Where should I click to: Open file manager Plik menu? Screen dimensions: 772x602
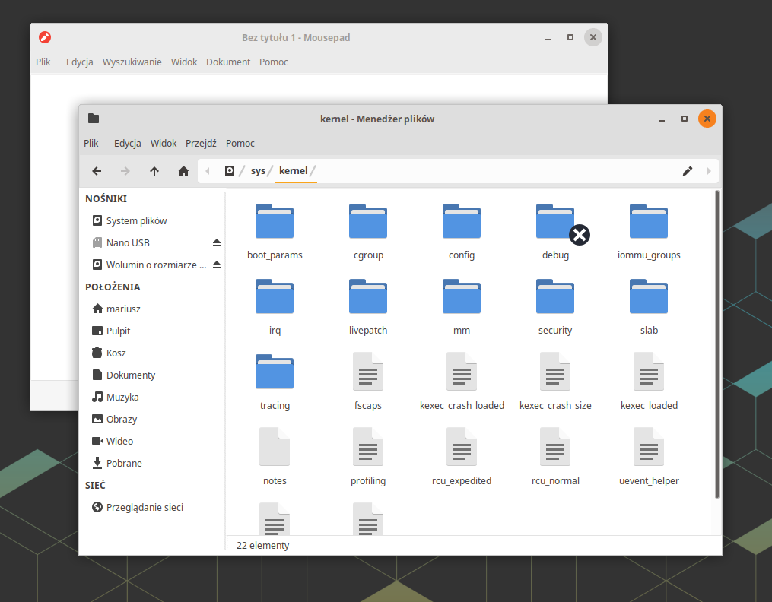(x=91, y=143)
